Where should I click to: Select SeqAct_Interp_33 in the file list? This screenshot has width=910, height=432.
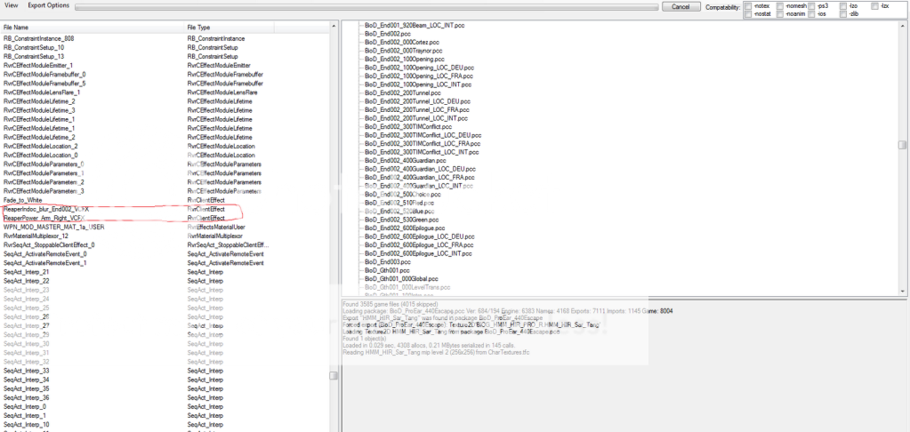coord(32,370)
